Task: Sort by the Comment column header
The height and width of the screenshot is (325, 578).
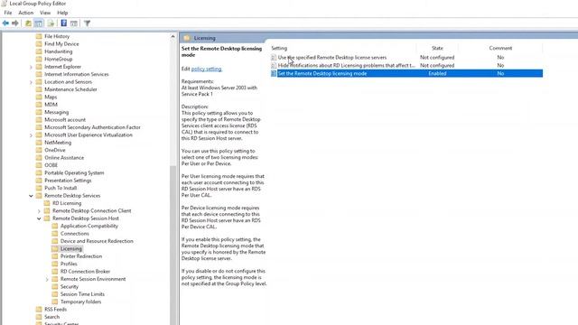Action: [x=500, y=48]
